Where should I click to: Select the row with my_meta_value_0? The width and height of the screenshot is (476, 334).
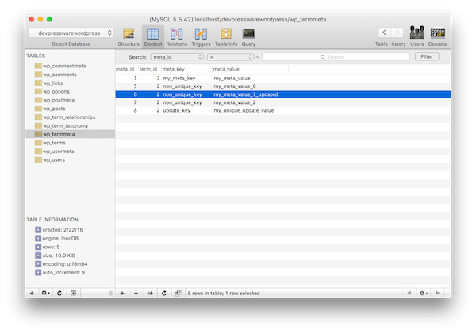pos(283,86)
